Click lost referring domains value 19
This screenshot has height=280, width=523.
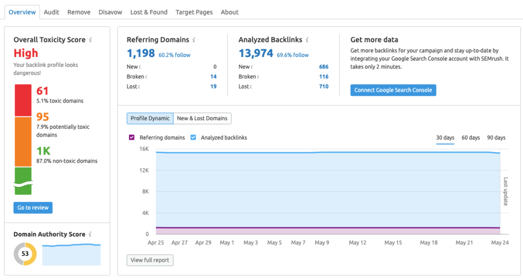click(213, 86)
